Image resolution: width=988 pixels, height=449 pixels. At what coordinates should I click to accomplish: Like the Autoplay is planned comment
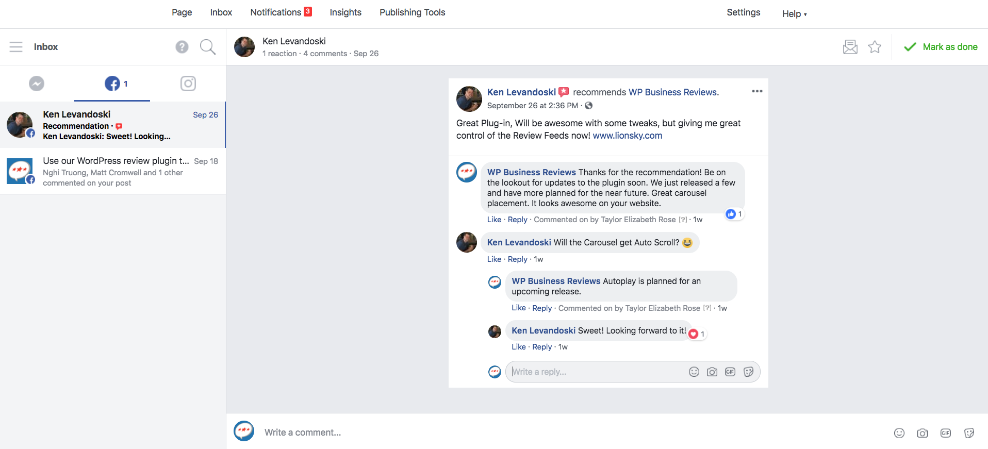[x=519, y=308]
